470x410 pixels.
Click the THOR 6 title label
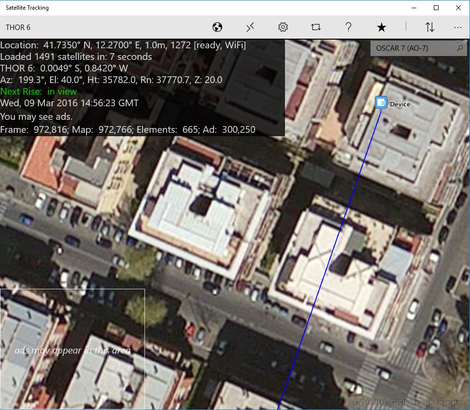point(18,27)
